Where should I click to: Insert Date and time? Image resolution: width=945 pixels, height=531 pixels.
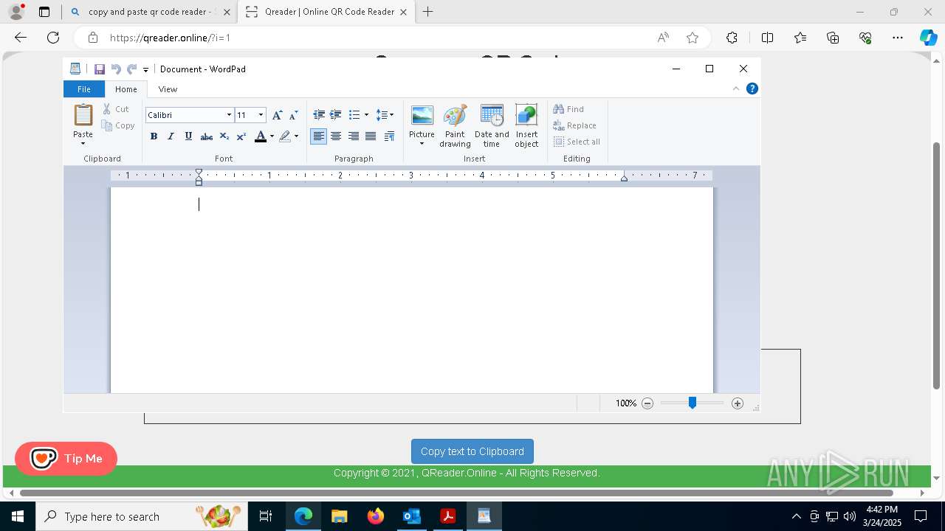[x=492, y=125]
